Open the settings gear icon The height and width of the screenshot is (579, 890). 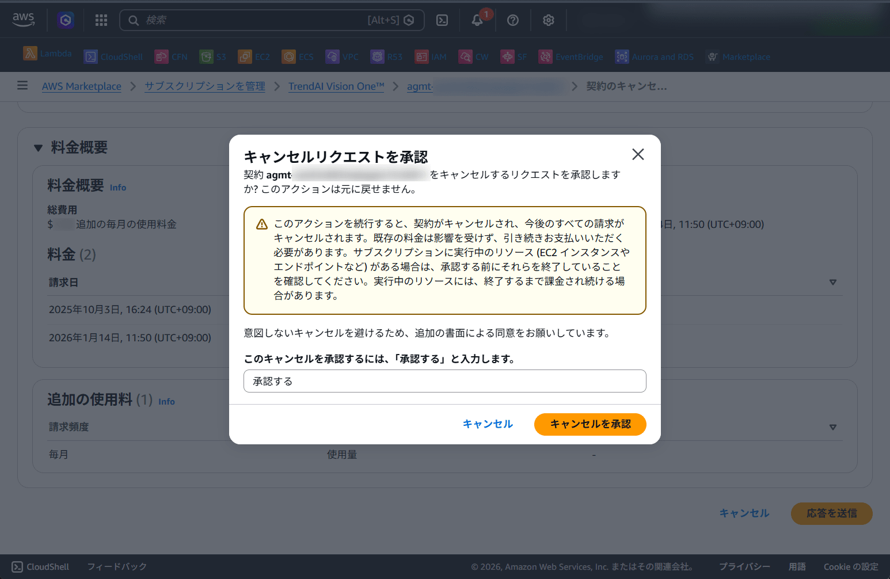click(x=548, y=20)
